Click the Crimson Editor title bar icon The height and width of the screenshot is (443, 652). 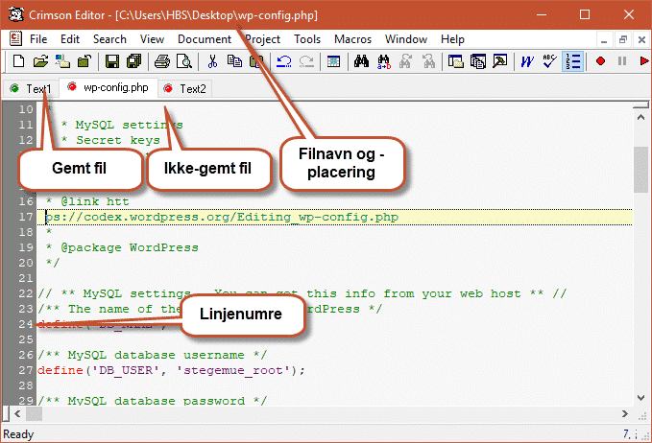tap(15, 14)
